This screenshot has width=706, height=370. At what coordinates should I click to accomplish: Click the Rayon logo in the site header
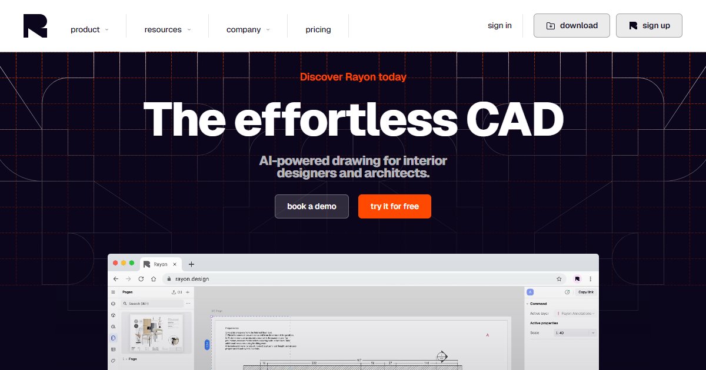pos(35,26)
